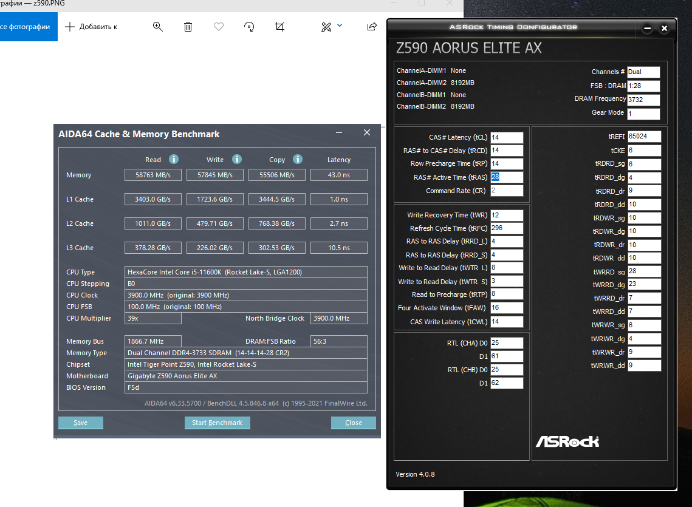This screenshot has width=692, height=507.
Task: Click the tRDWR_sg field showing 10
Action: click(645, 218)
